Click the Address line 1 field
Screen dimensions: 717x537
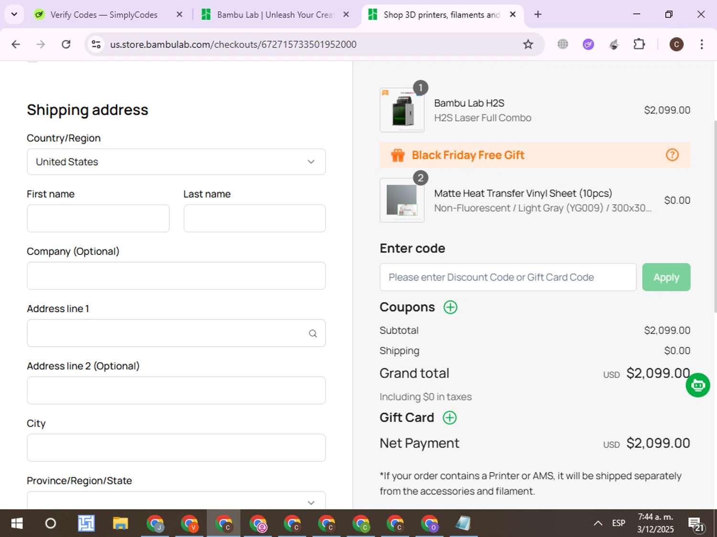click(x=176, y=333)
